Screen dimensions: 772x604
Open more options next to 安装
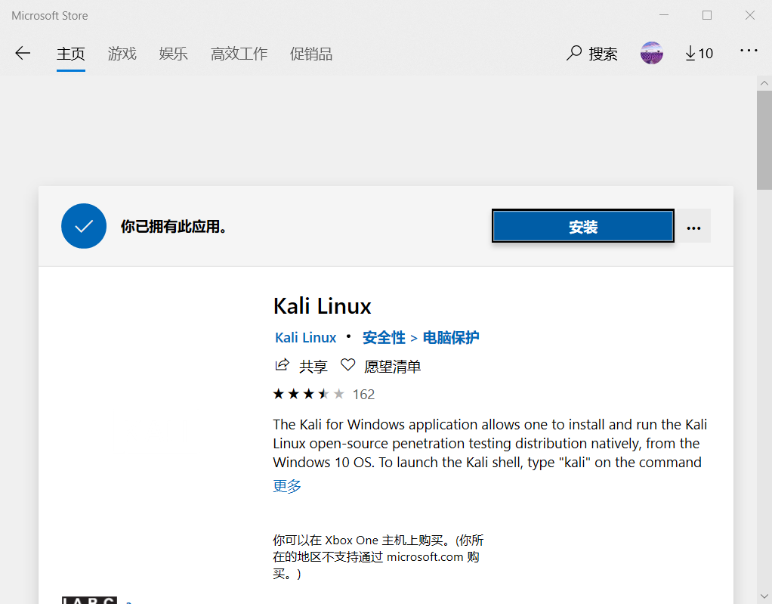(693, 228)
